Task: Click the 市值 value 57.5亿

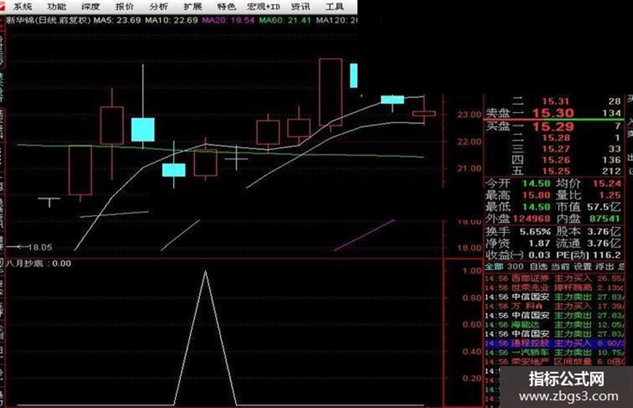Action: click(x=604, y=207)
